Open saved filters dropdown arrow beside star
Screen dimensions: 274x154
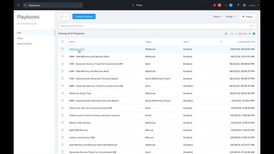(254, 26)
